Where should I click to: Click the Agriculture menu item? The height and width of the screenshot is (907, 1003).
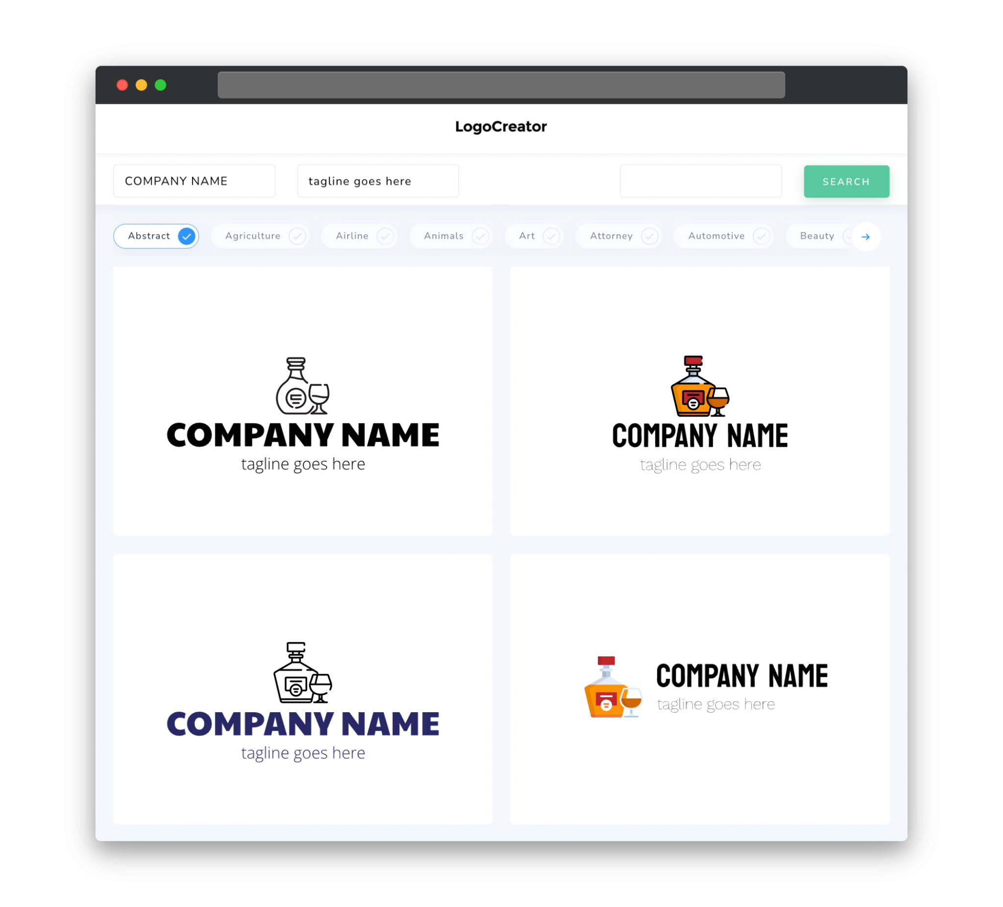[x=253, y=236]
